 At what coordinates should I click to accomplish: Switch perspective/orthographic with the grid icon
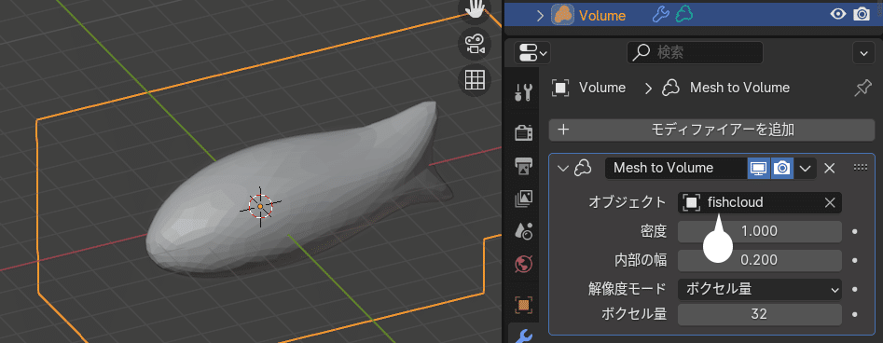tap(475, 79)
